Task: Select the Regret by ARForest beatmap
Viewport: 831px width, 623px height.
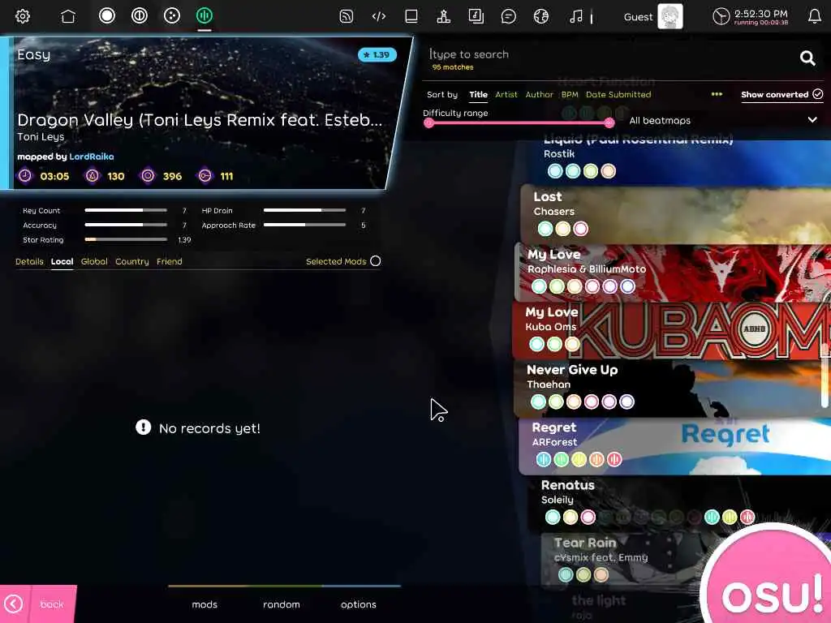Action: [x=674, y=445]
